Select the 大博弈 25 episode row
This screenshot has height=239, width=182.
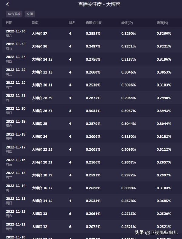pos(92,124)
